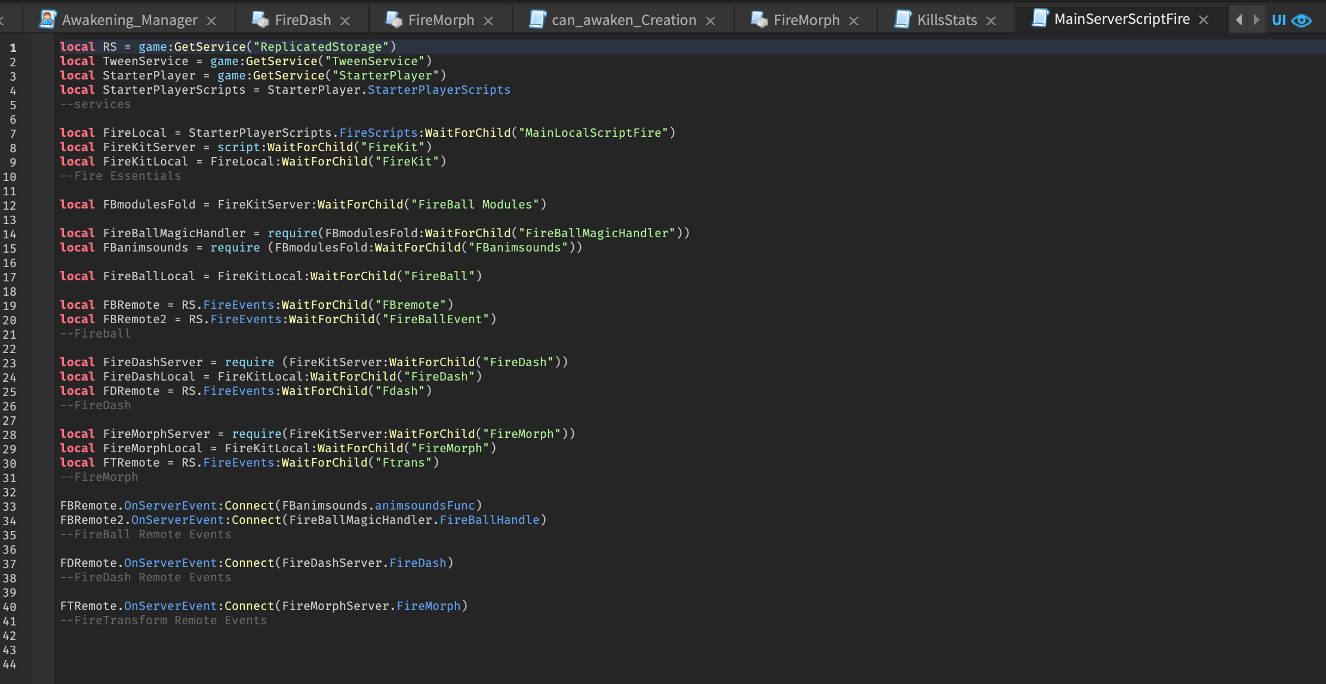This screenshot has width=1326, height=684.
Task: Click line number 40 in the gutter
Action: [10, 606]
